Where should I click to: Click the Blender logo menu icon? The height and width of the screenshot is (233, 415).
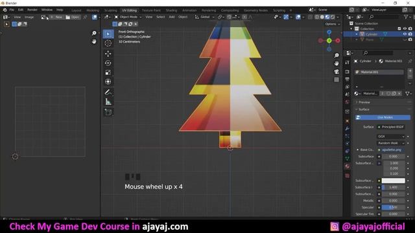(x=5, y=10)
